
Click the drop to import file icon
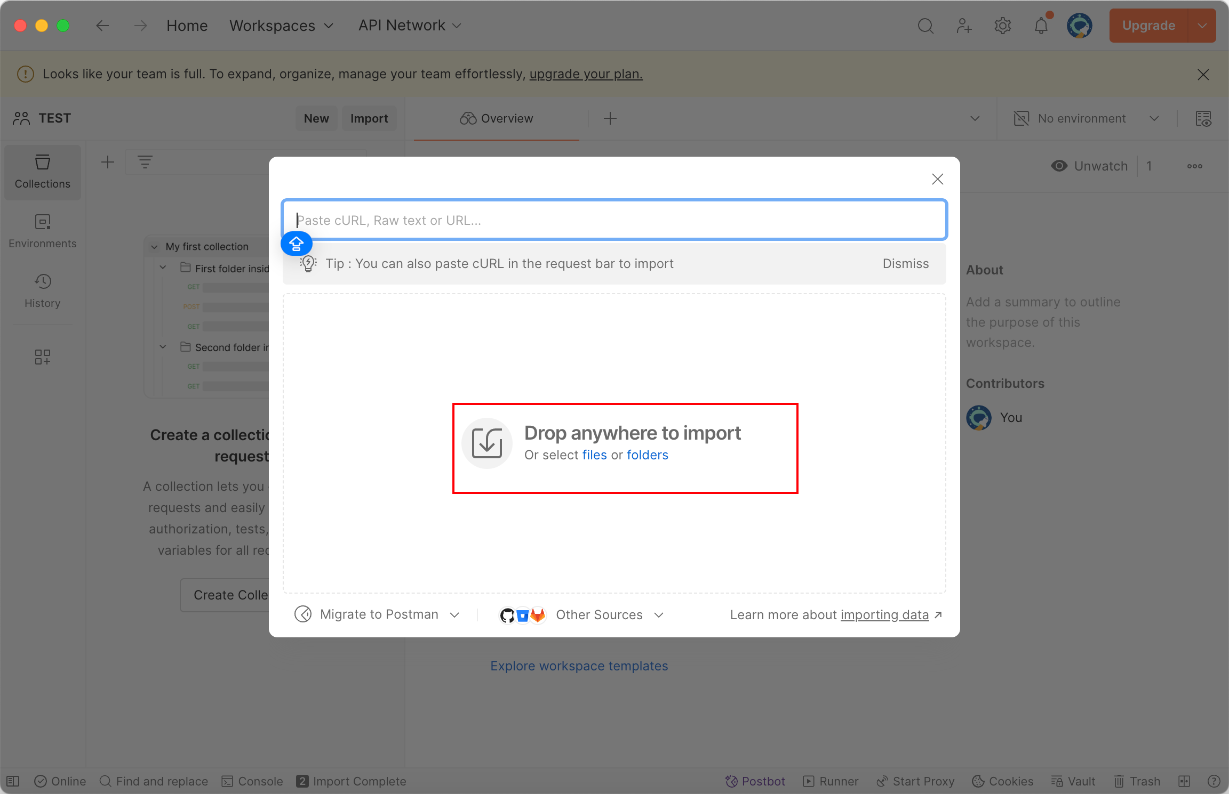(487, 443)
